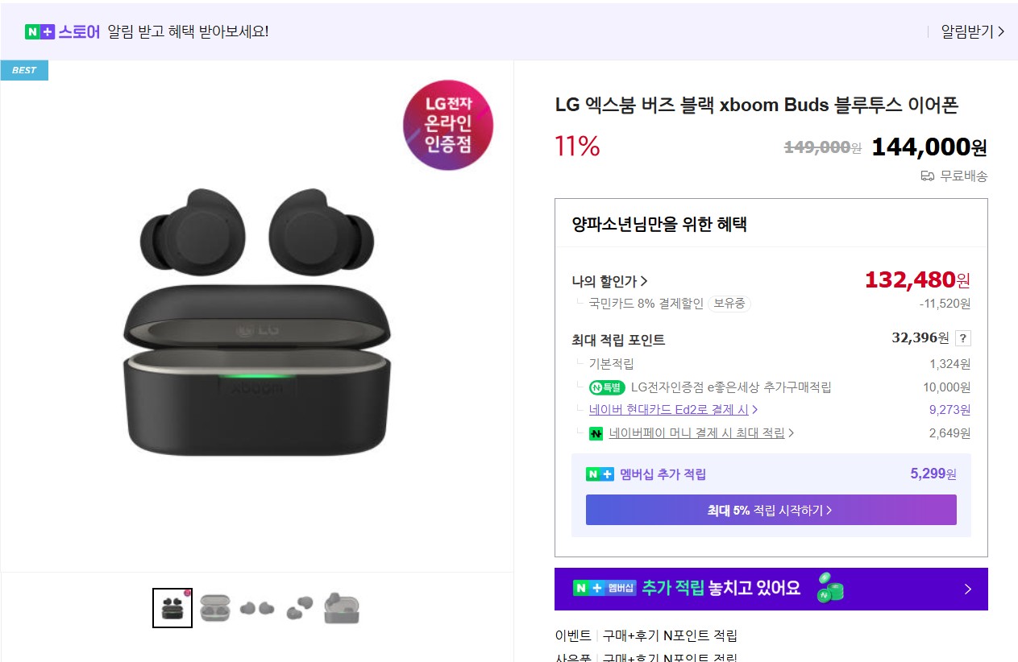Click the green coin icon in the purple banner
Viewport: 1018px width, 662px height.
(830, 589)
